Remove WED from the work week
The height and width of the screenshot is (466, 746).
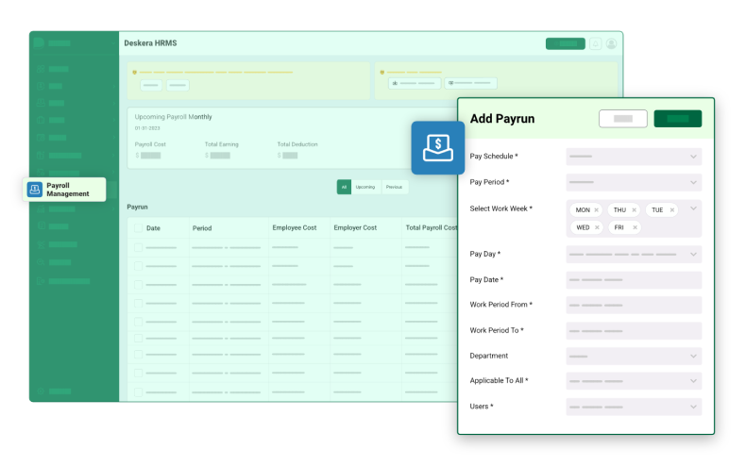597,227
